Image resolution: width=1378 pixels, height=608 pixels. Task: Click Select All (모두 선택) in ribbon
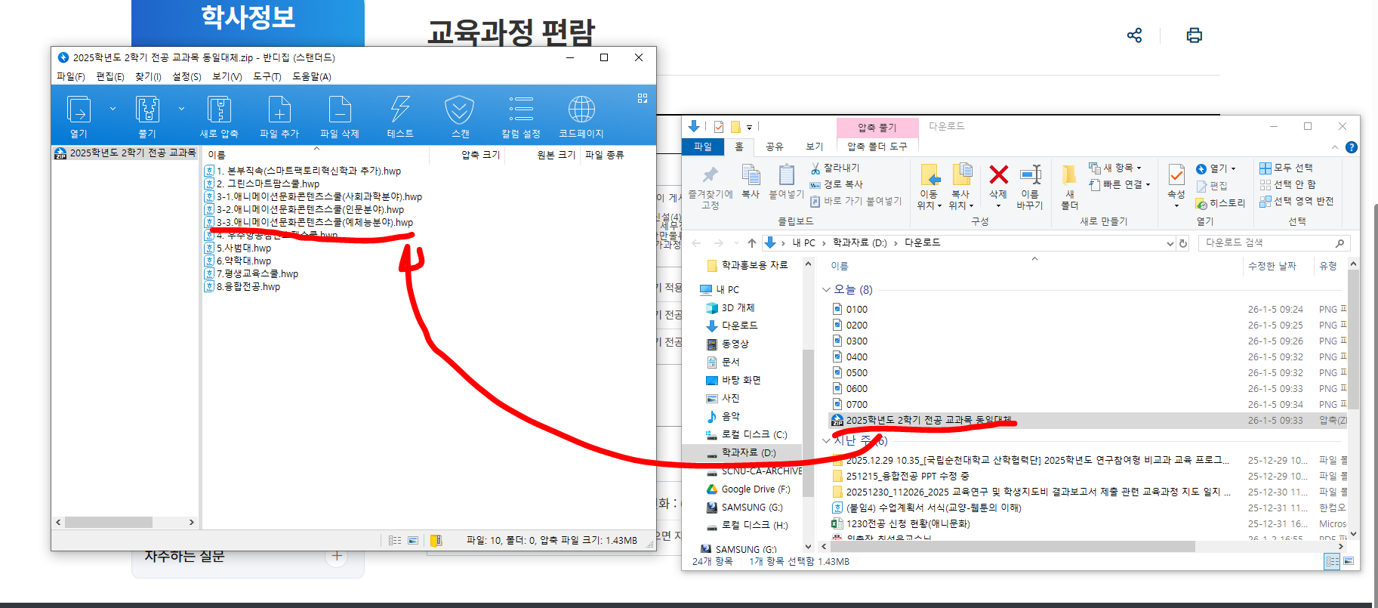1292,168
